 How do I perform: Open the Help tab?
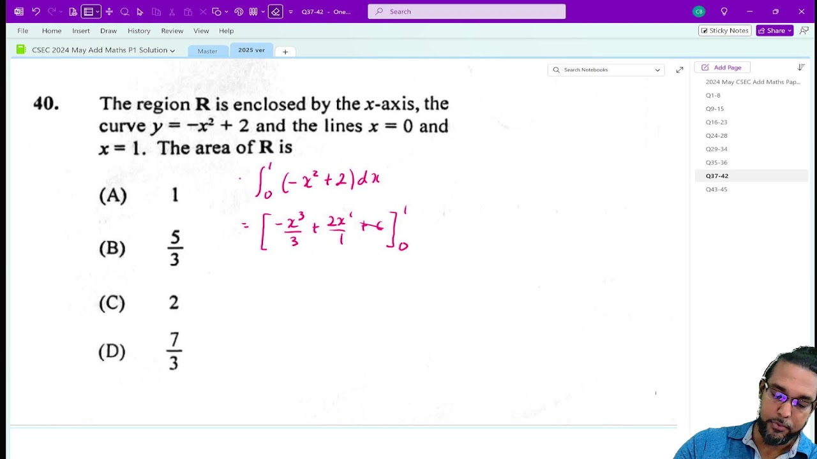point(226,31)
